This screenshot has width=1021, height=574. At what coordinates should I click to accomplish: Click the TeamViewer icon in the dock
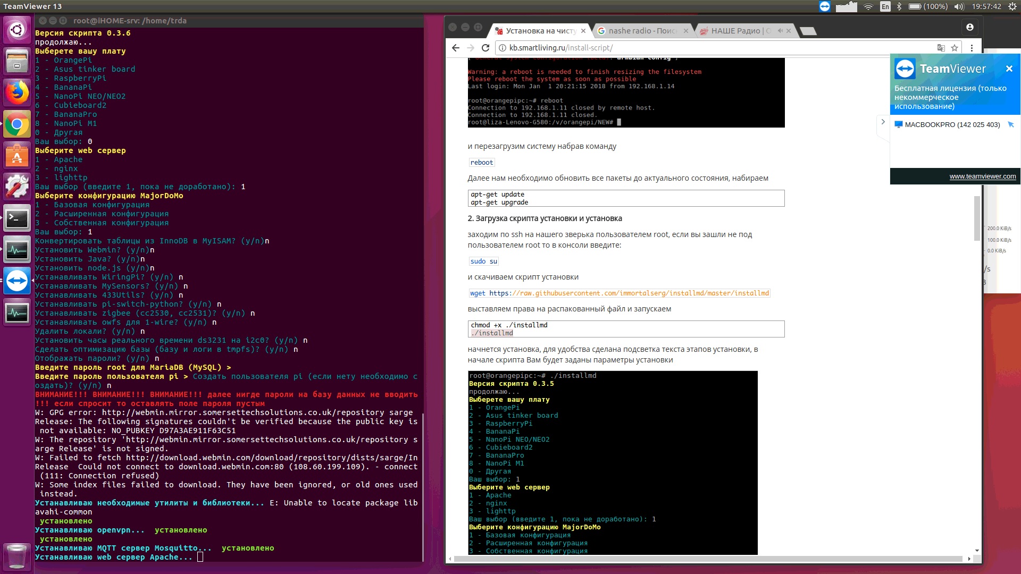click(x=18, y=281)
